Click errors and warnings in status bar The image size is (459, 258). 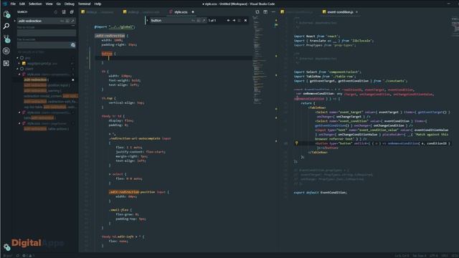[x=29, y=256]
